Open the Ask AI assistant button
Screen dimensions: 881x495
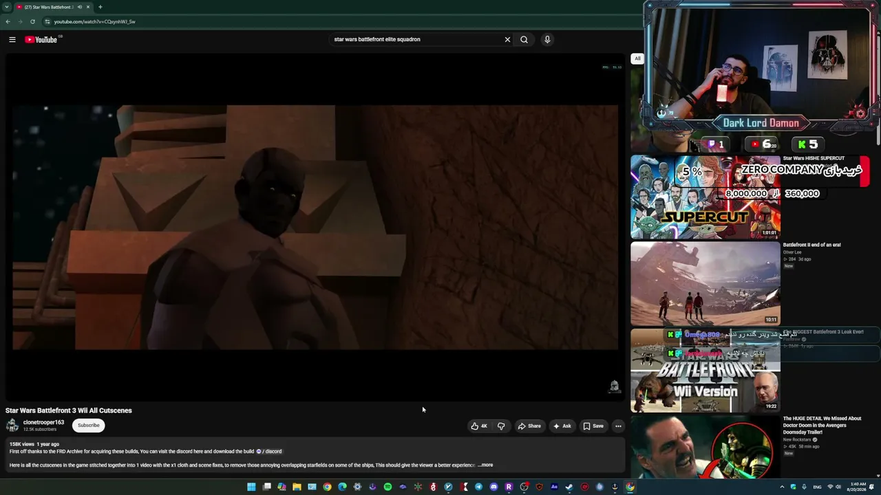[x=562, y=426]
